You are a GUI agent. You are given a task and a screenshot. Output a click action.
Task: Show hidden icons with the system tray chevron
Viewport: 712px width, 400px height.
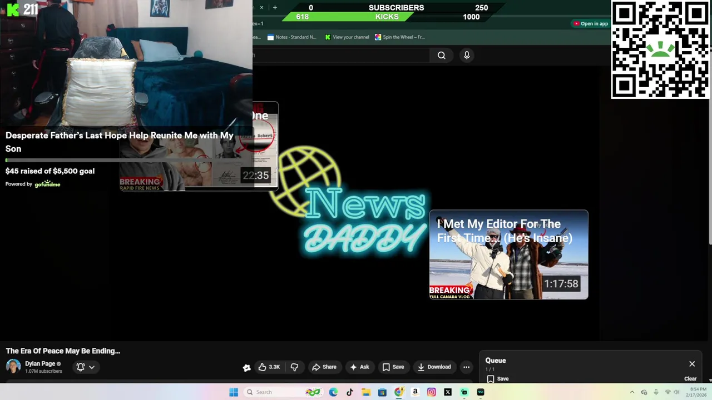click(632, 392)
